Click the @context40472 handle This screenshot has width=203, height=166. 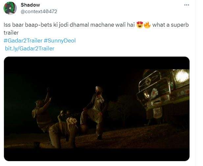point(39,12)
